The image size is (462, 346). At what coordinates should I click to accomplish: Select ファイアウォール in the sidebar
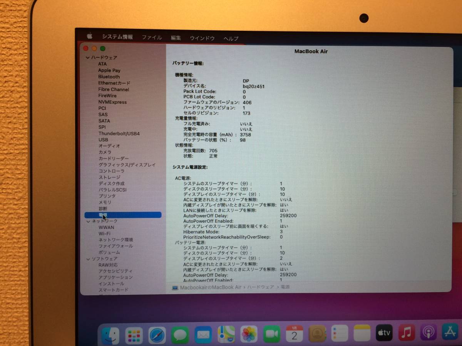(115, 246)
